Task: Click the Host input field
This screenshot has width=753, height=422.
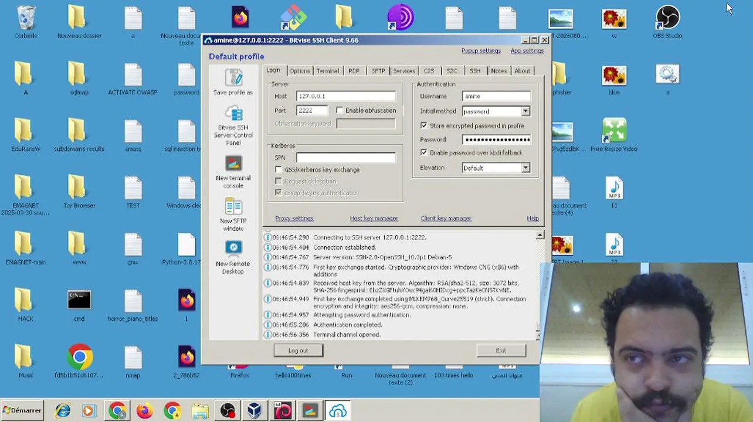Action: coord(346,96)
